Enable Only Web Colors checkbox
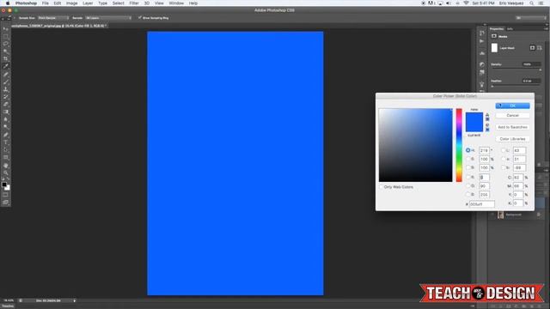This screenshot has height=309, width=550. coord(382,187)
